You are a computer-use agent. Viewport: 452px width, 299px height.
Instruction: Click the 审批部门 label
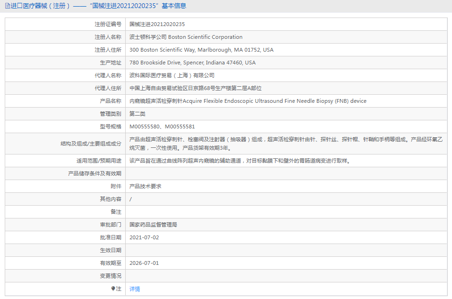111,225
